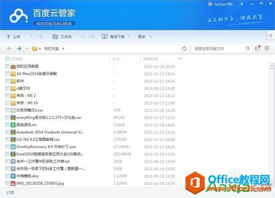Image resolution: width=275 pixels, height=198 pixels.
Task: Check the box for 3d Max2014 folder
Action: (7, 73)
